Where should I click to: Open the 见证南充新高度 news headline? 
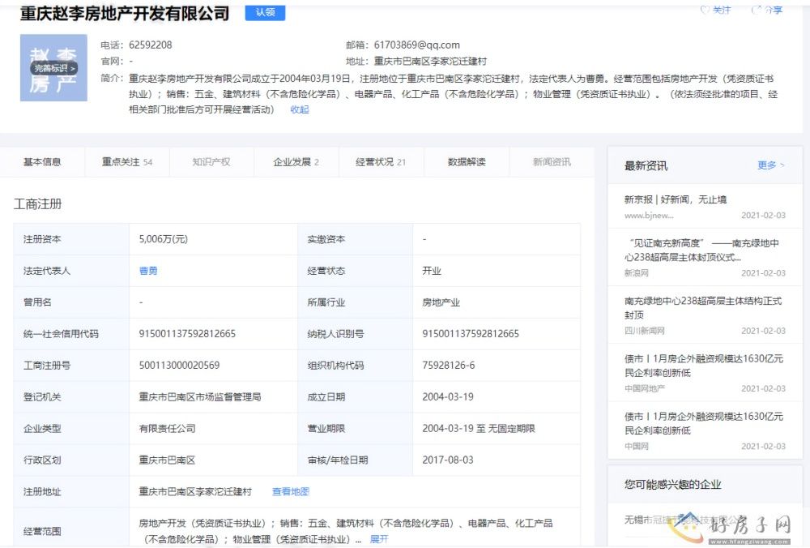pyautogui.click(x=702, y=250)
